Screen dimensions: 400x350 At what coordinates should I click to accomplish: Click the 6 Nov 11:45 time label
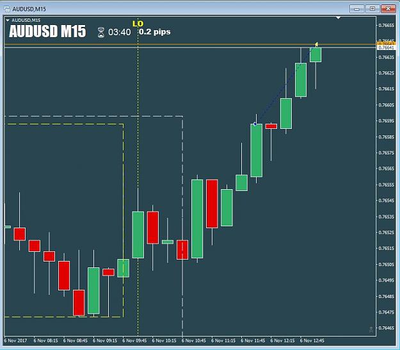pos(253,340)
